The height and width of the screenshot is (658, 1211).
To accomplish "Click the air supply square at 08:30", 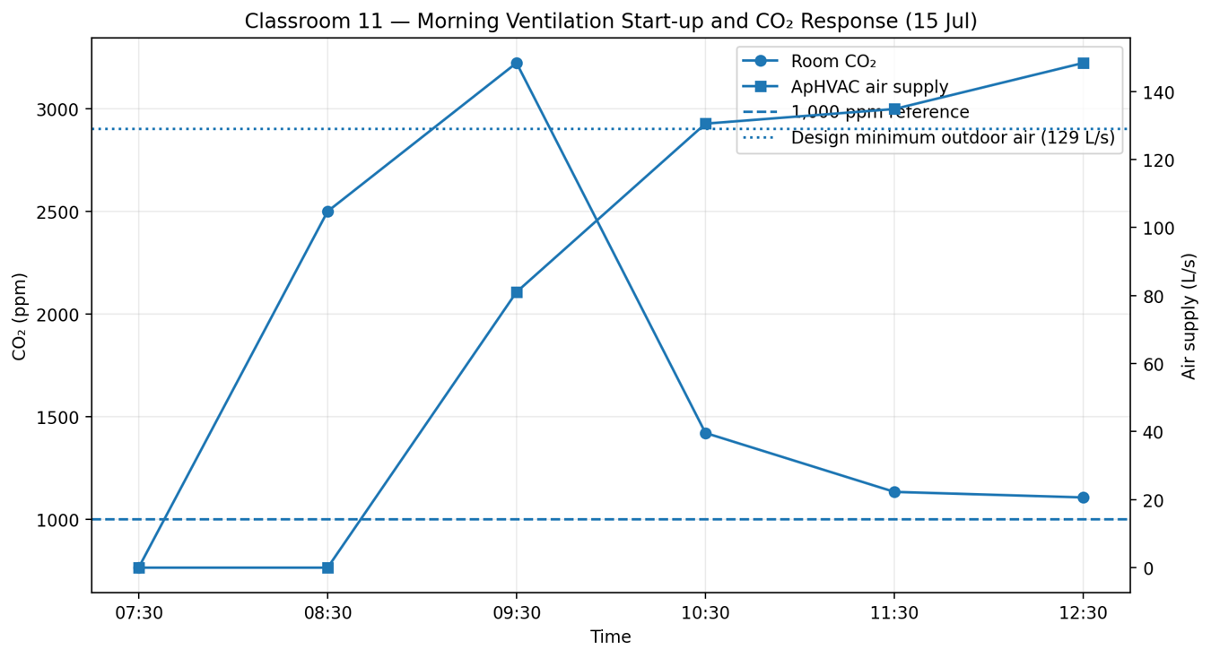I will pyautogui.click(x=327, y=567).
